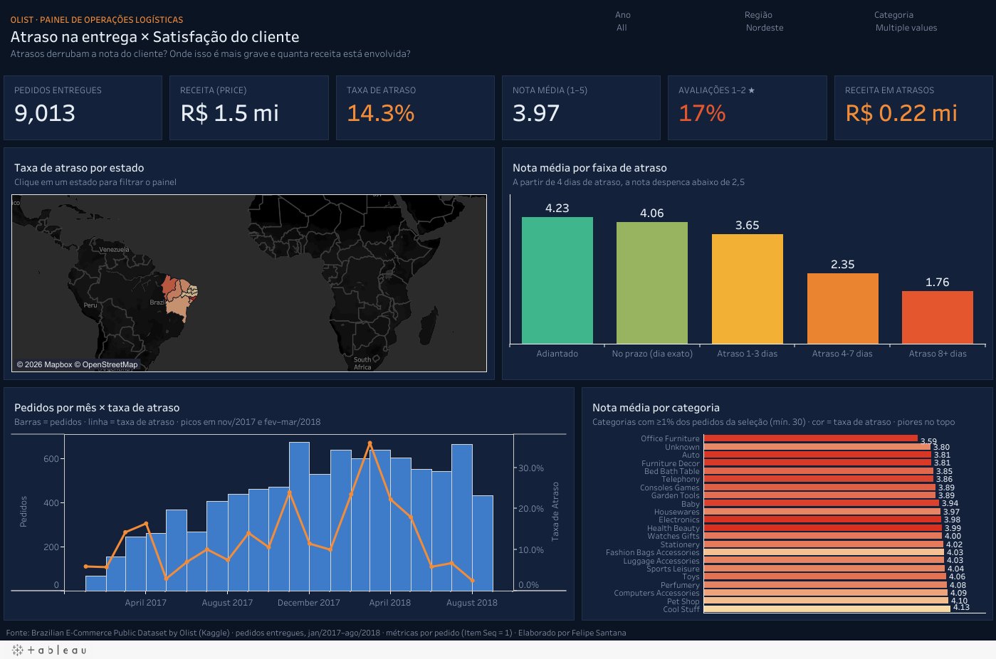Click the Health Beauty category label
Viewport: 996px width, 659px height.
click(x=673, y=528)
